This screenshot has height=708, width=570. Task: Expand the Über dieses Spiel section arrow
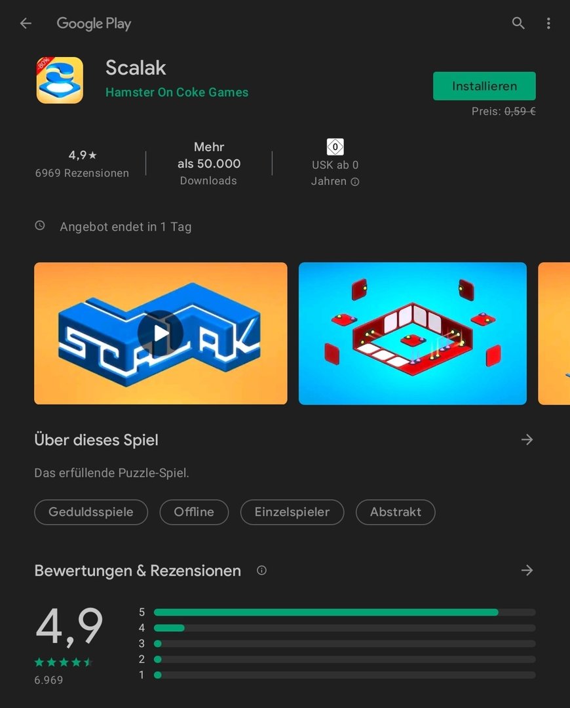pos(527,439)
